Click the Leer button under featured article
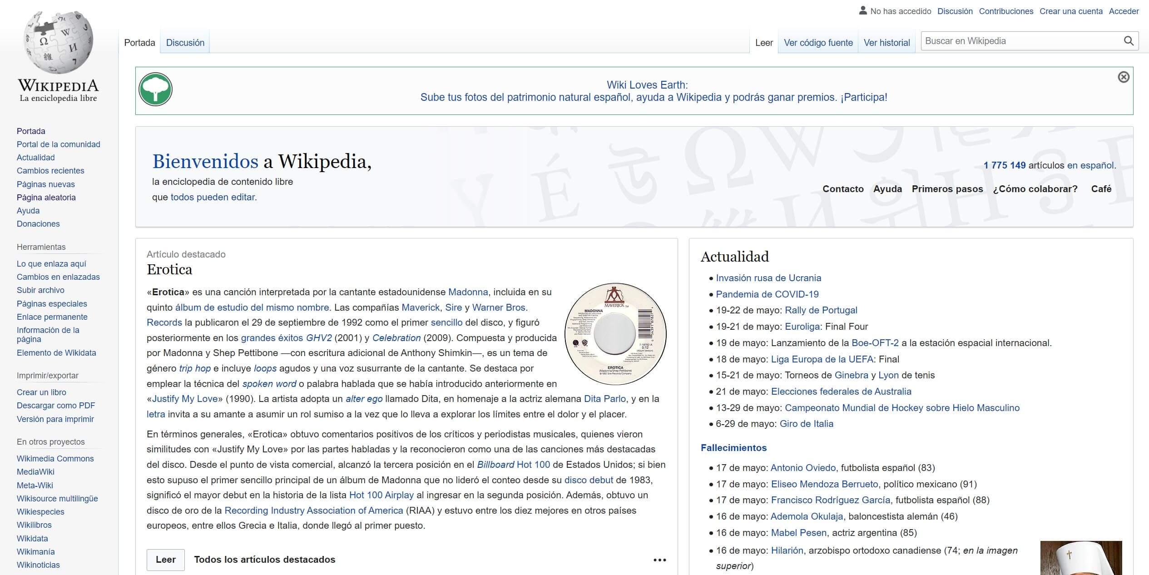This screenshot has width=1149, height=575. tap(166, 560)
